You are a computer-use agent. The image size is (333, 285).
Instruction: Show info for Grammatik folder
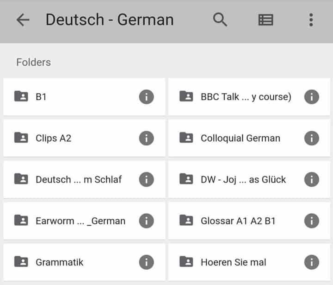[146, 262]
